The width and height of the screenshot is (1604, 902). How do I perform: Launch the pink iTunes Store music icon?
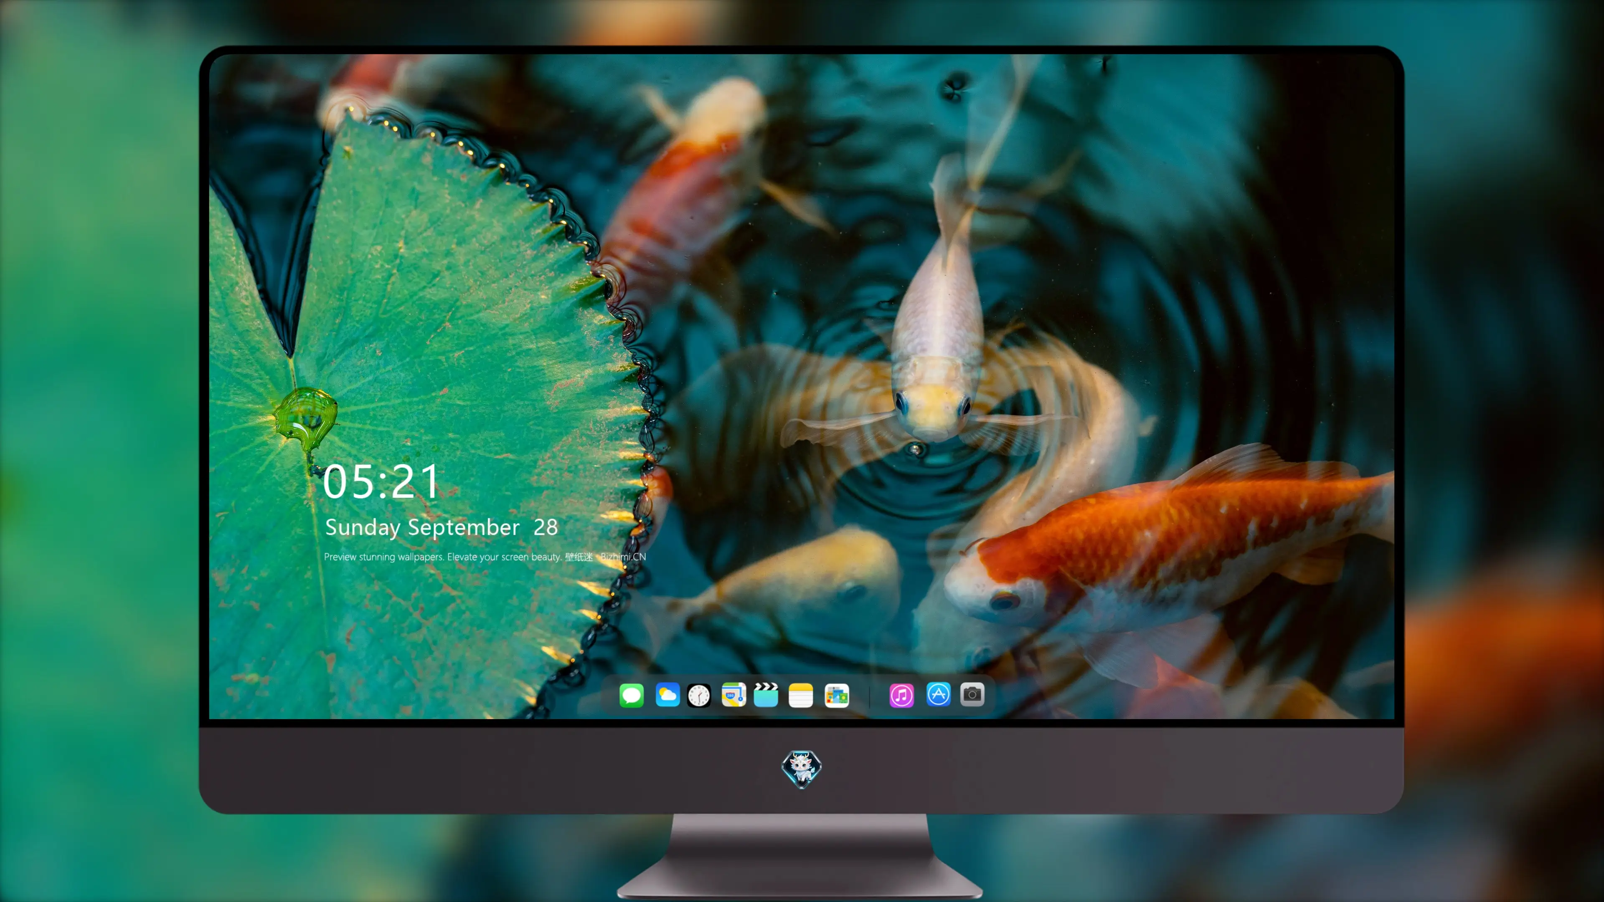(x=902, y=695)
